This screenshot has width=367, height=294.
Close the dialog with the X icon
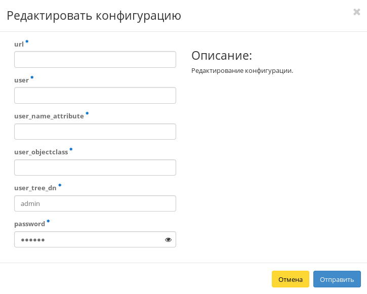tap(356, 12)
